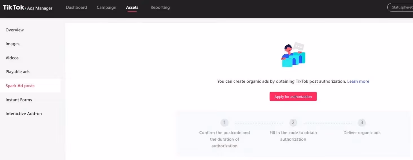Click step 3 circle icon
413x160 pixels.
362,122
